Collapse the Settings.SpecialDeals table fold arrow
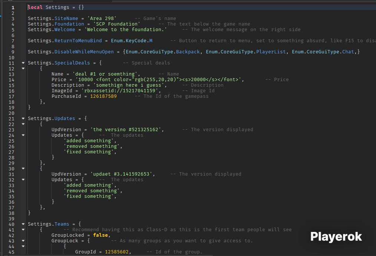 pyautogui.click(x=23, y=63)
